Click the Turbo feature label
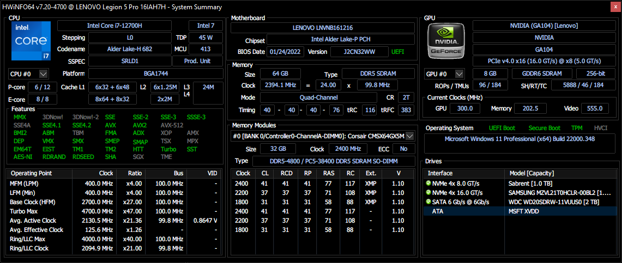The height and width of the screenshot is (263, 622). (168, 149)
